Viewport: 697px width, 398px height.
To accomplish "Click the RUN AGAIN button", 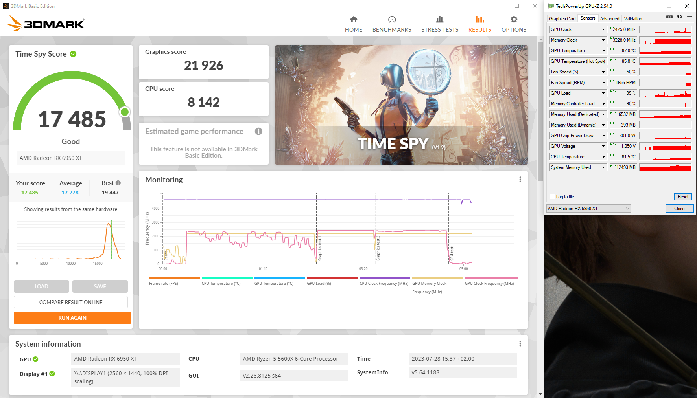I will pyautogui.click(x=72, y=318).
